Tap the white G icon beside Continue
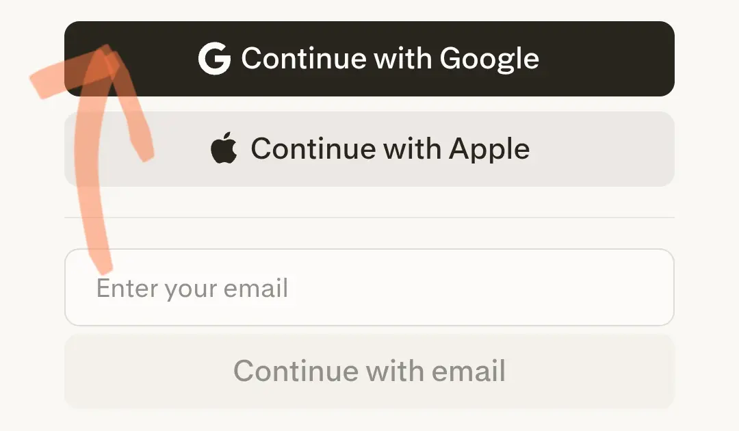 (x=214, y=58)
